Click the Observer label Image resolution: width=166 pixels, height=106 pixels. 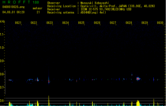click(x=54, y=3)
